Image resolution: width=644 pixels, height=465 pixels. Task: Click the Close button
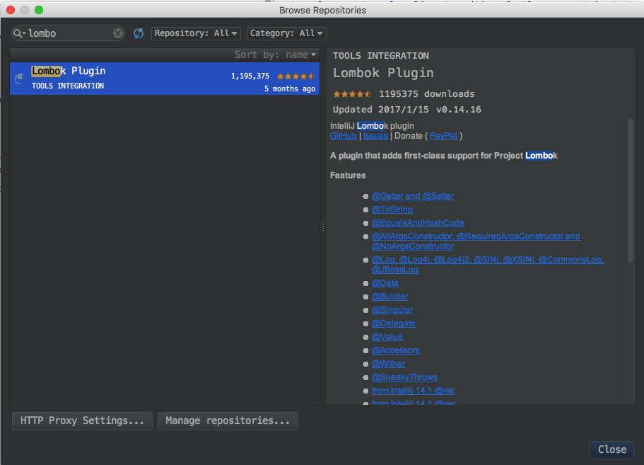point(611,450)
